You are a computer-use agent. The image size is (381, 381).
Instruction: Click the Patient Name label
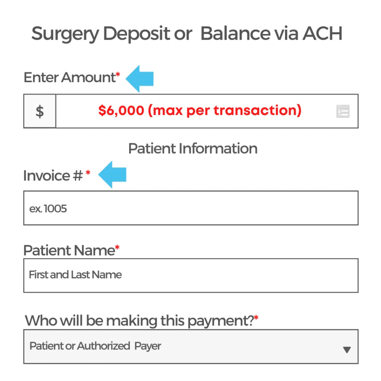(x=69, y=250)
